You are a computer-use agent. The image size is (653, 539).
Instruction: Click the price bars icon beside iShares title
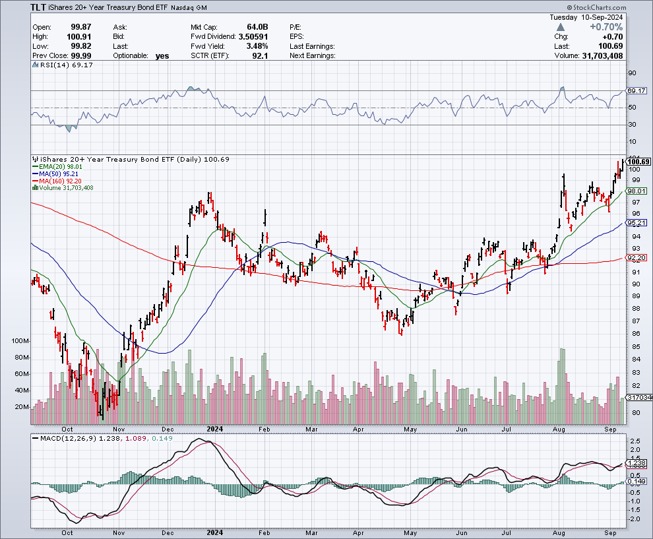(x=34, y=160)
